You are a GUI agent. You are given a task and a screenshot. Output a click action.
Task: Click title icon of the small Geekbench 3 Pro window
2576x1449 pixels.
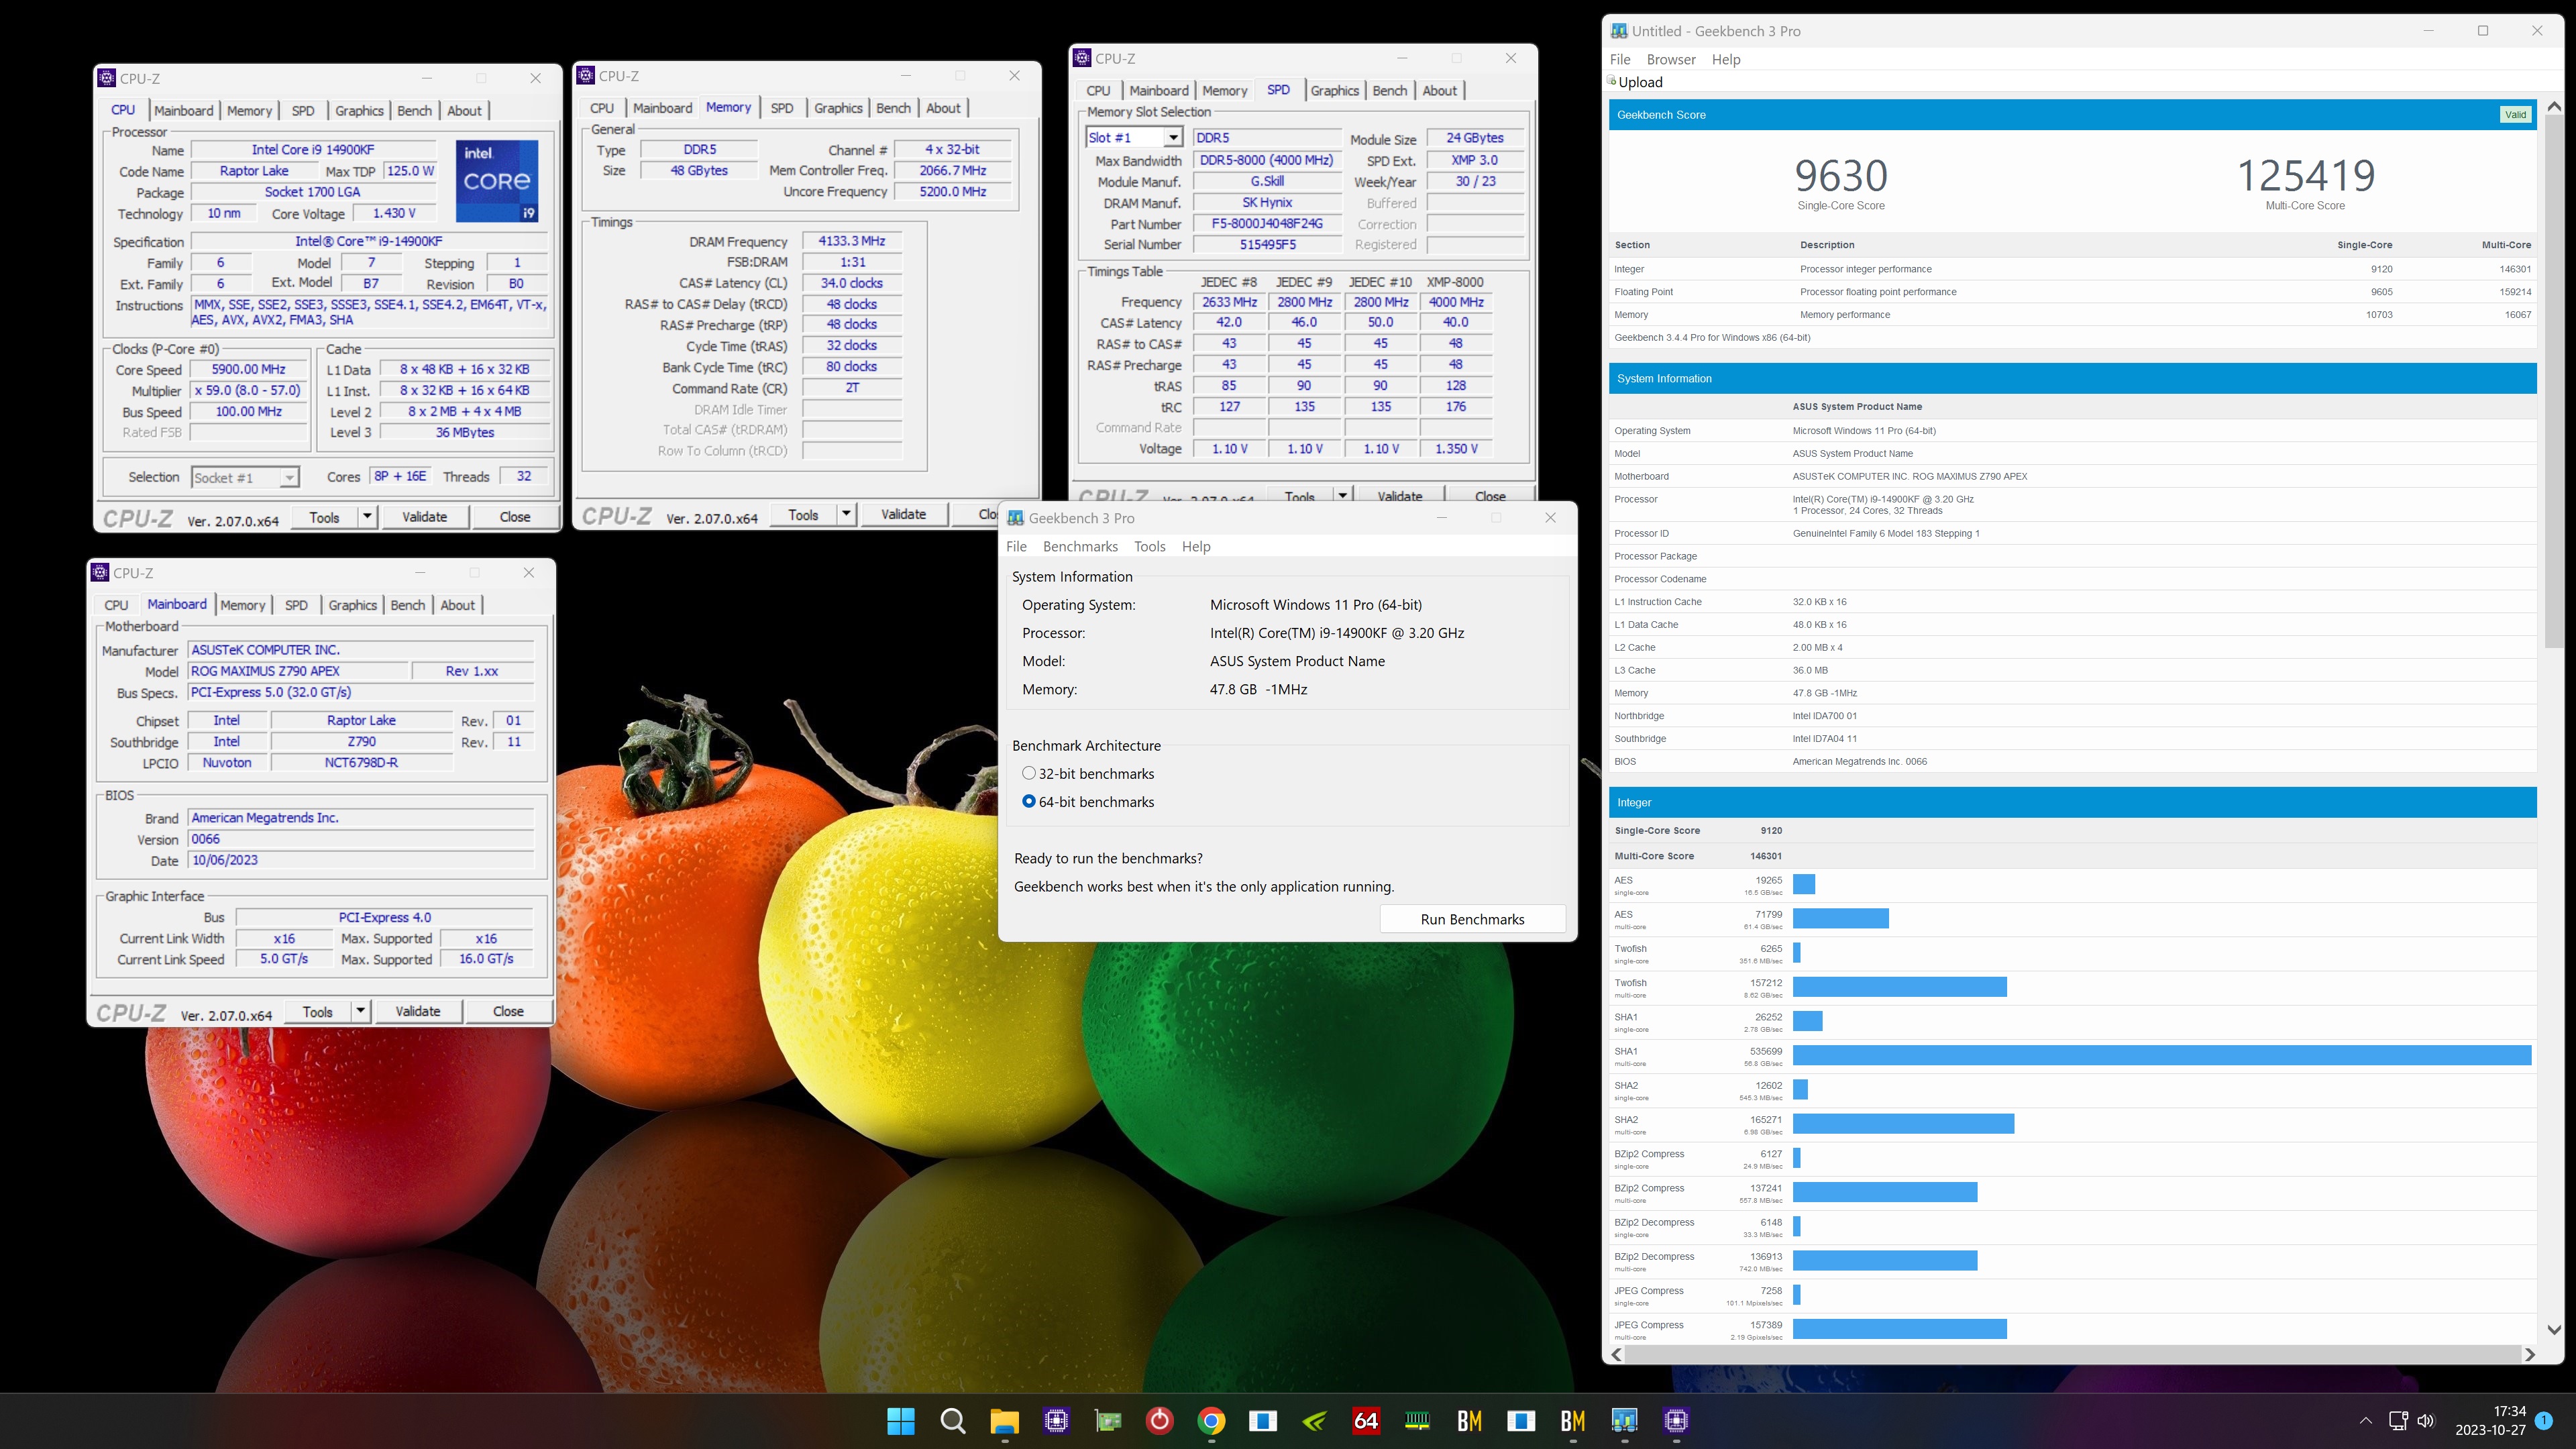(1016, 518)
